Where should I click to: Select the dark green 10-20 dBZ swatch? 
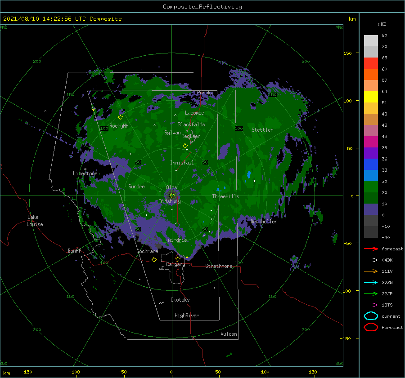(x=371, y=198)
